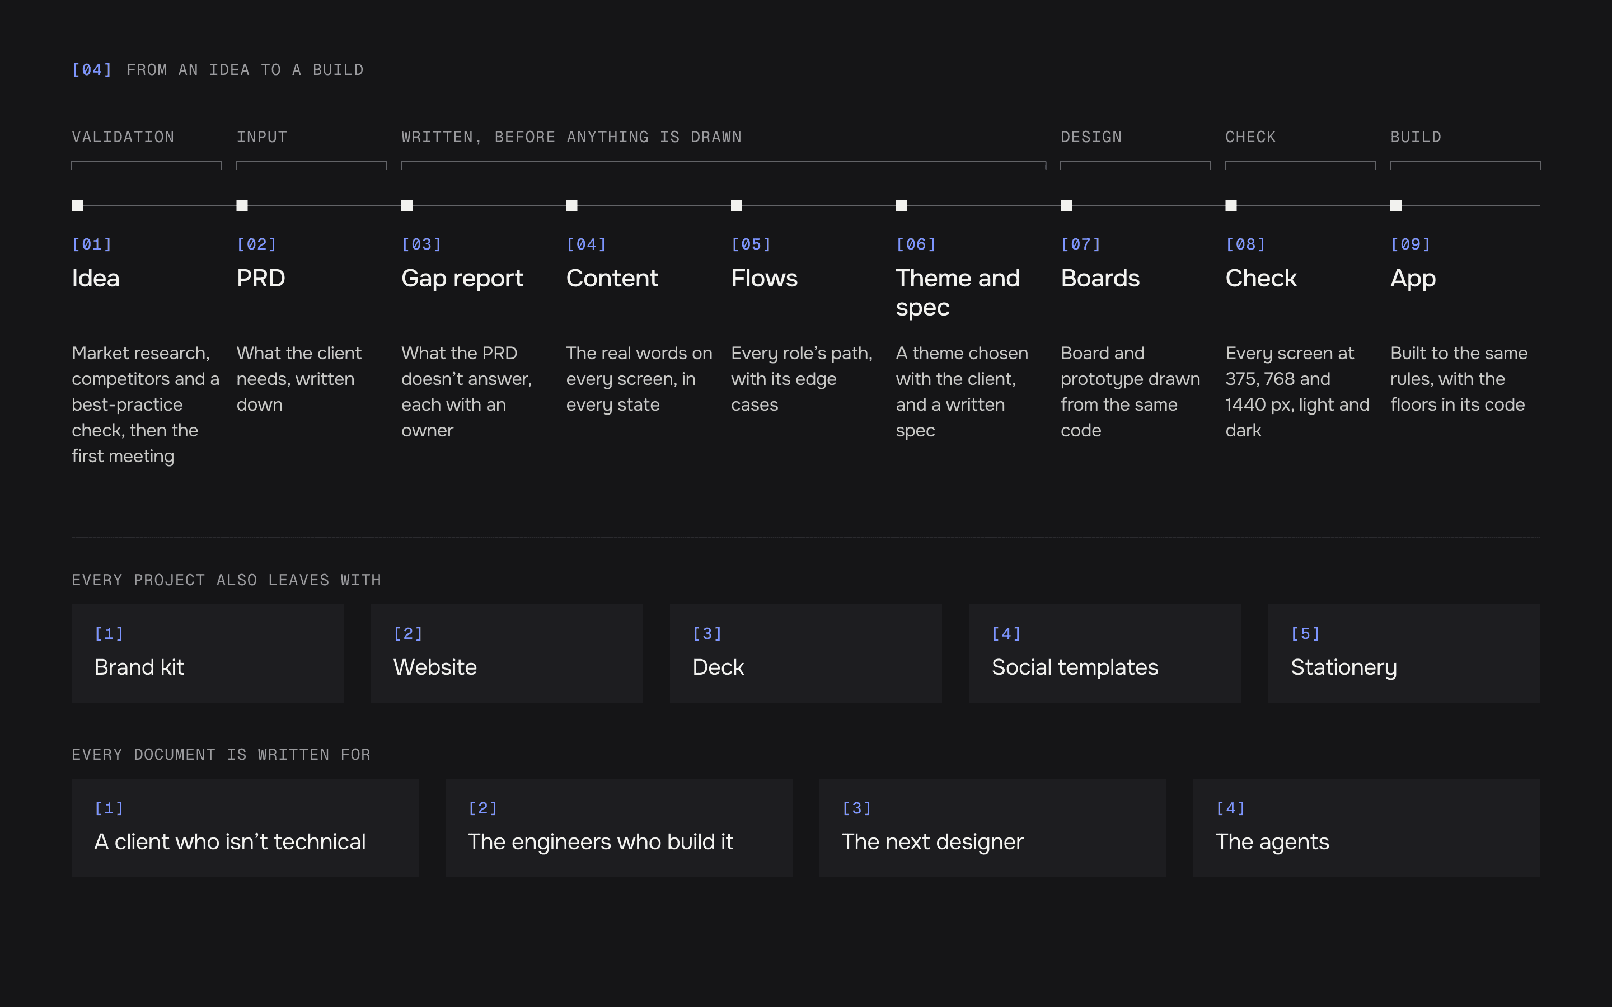Click the timeline marker above Check

click(x=1231, y=206)
